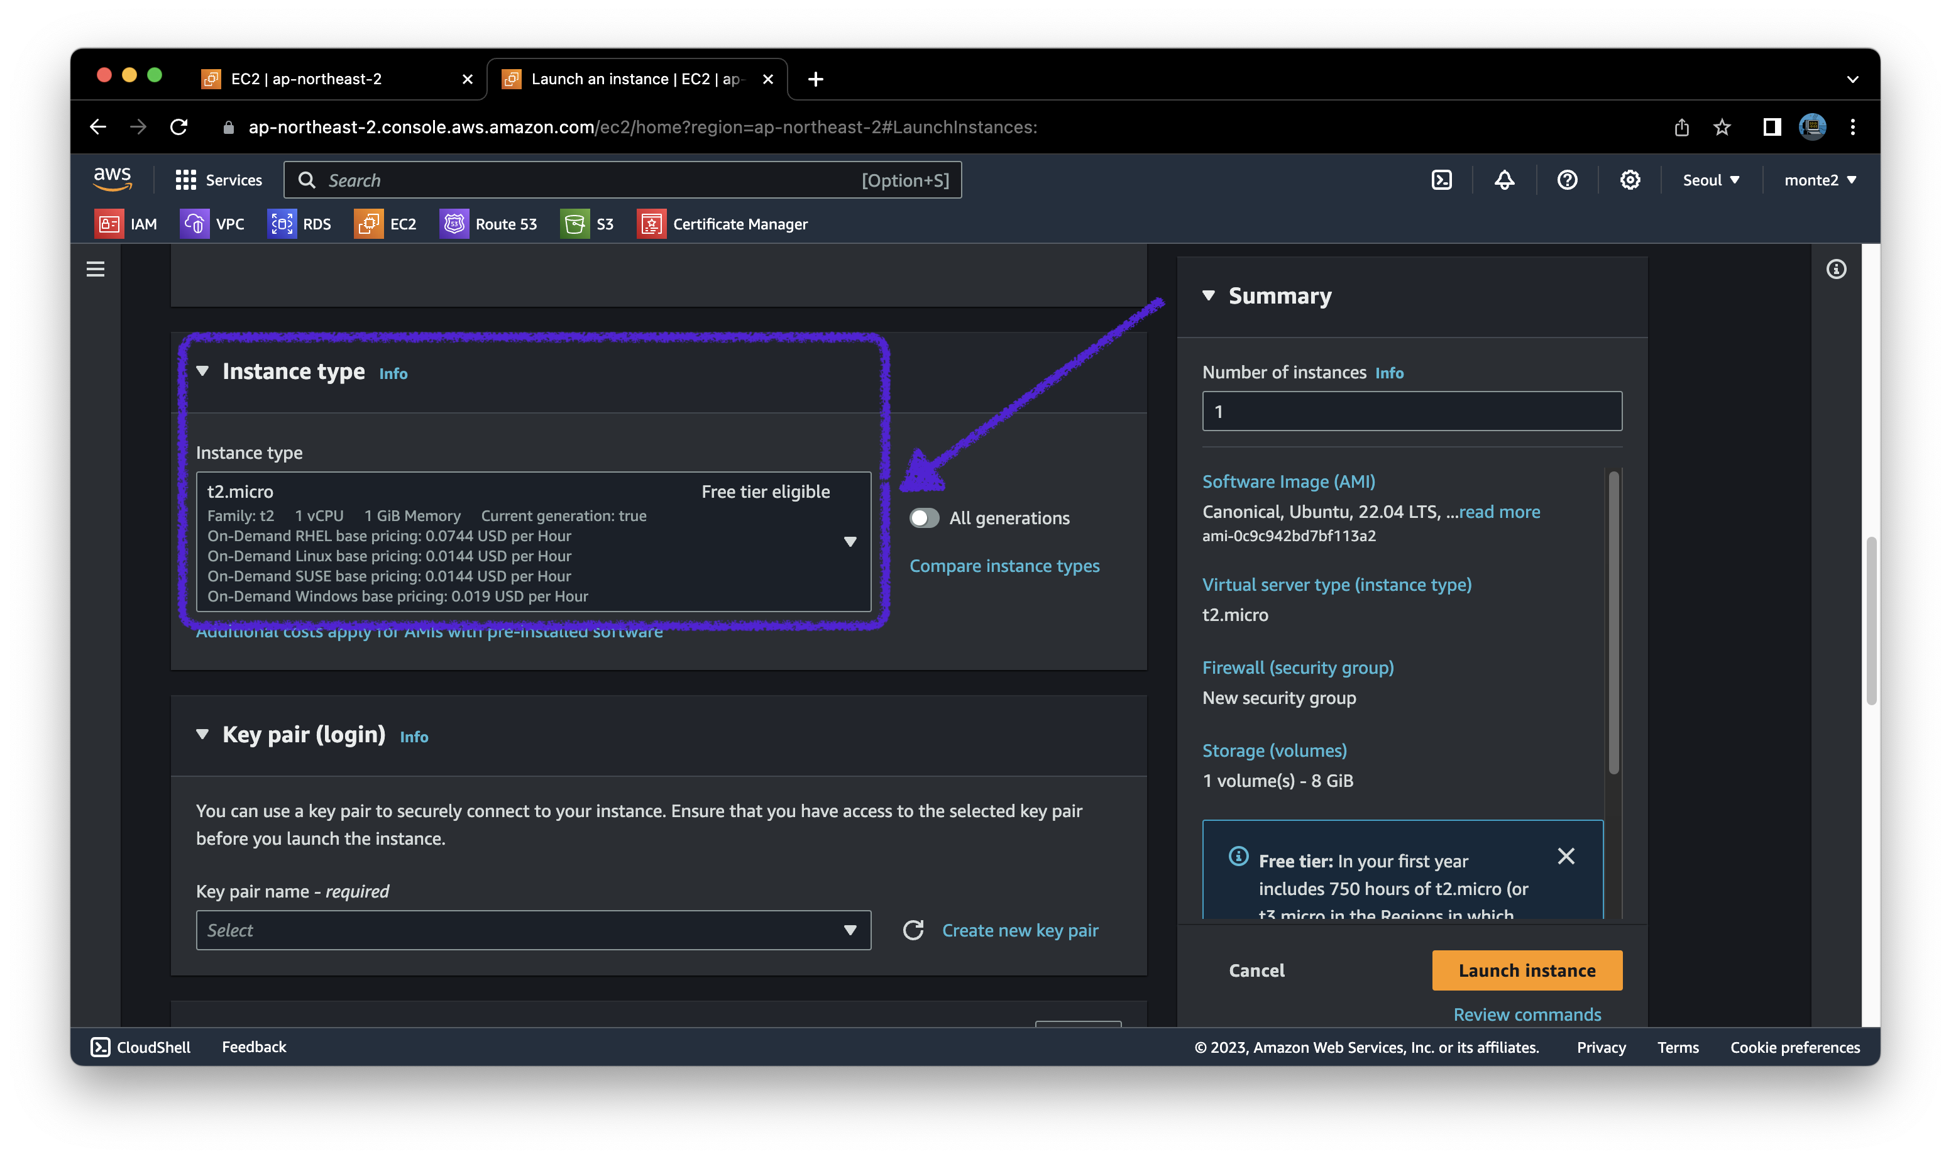Open the hamburger side navigation menu
This screenshot has width=1951, height=1159.
[x=96, y=270]
